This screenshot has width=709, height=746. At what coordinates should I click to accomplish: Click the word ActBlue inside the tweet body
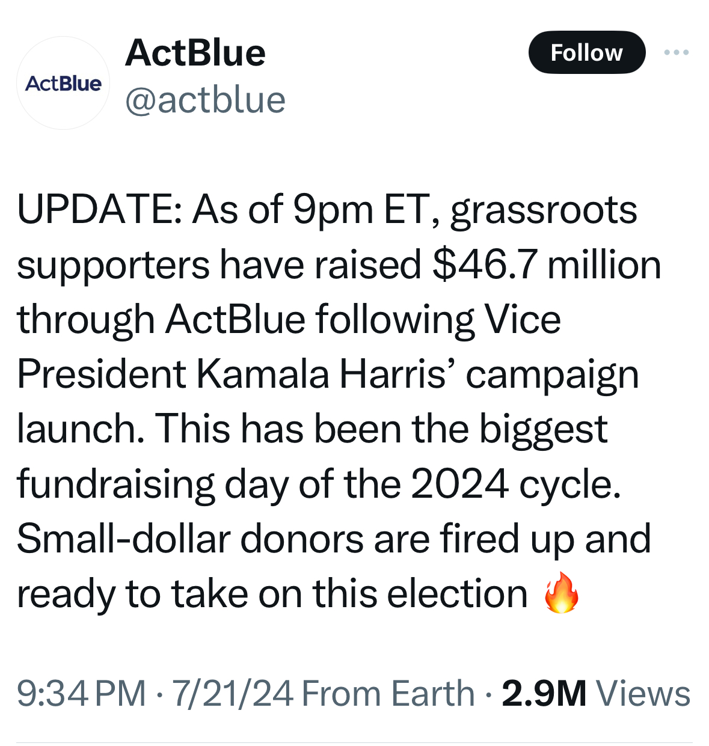[236, 319]
